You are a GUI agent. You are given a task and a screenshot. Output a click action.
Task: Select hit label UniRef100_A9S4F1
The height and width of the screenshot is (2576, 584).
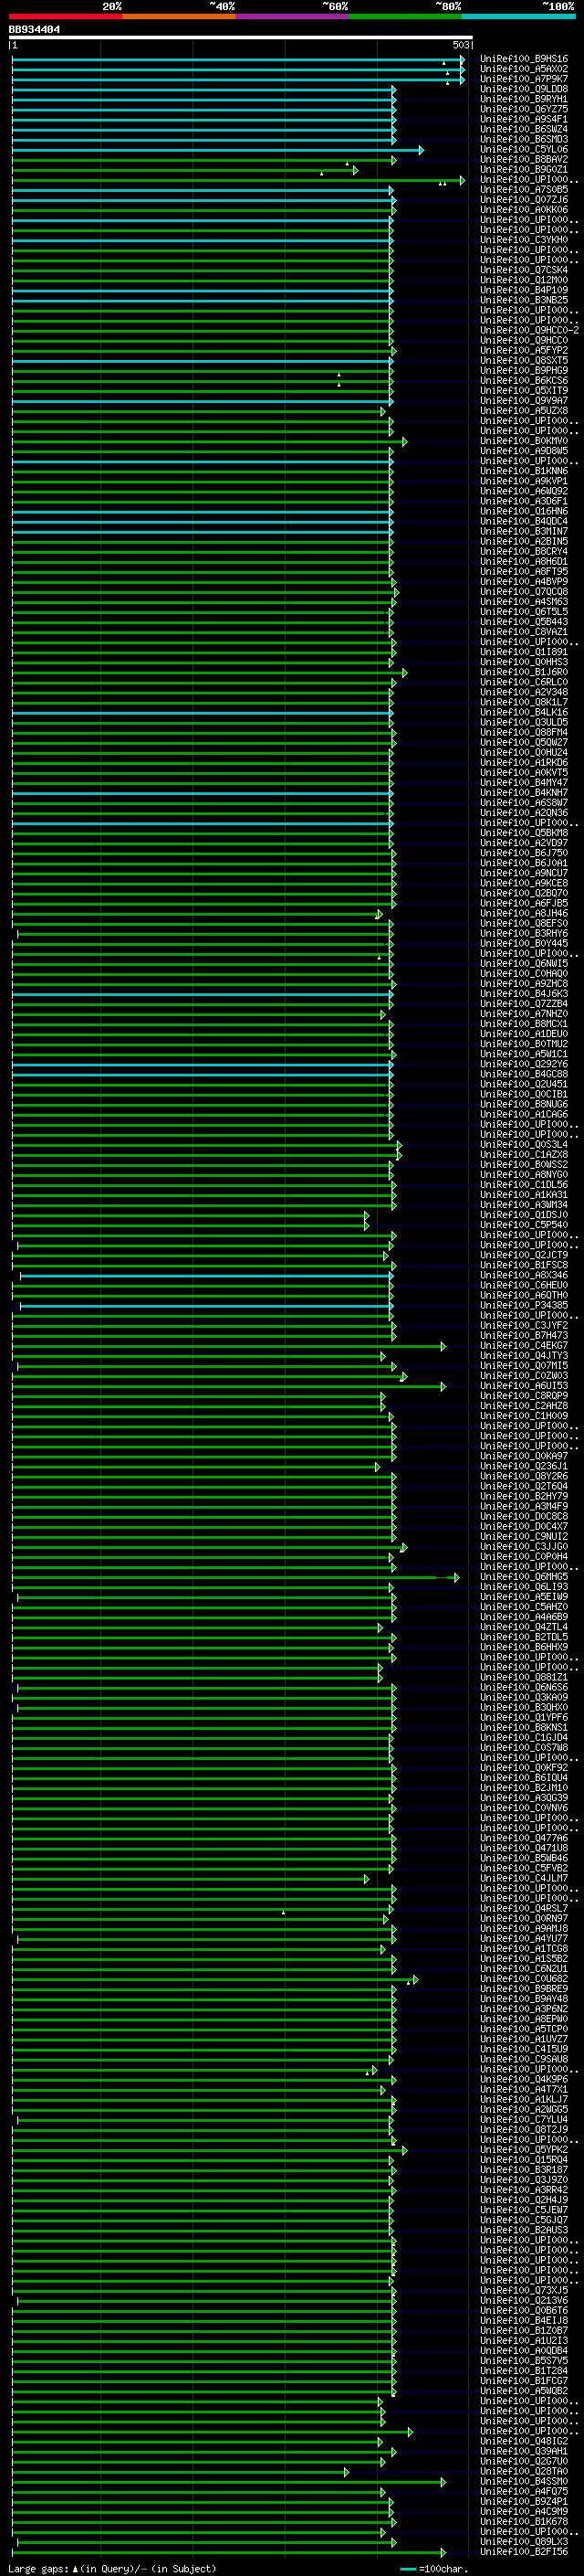point(524,120)
